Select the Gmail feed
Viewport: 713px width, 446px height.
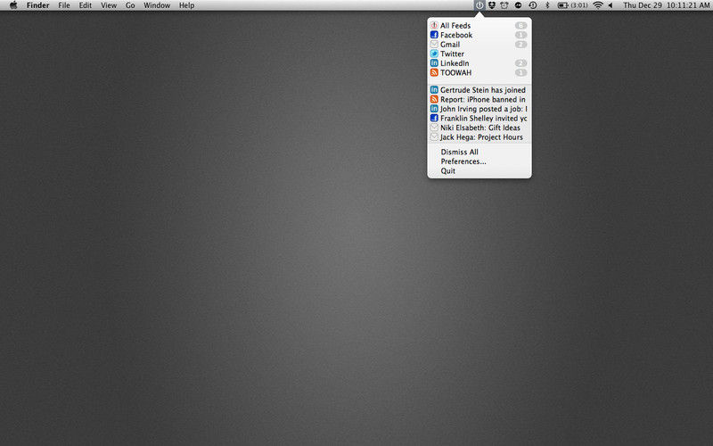[x=479, y=45]
